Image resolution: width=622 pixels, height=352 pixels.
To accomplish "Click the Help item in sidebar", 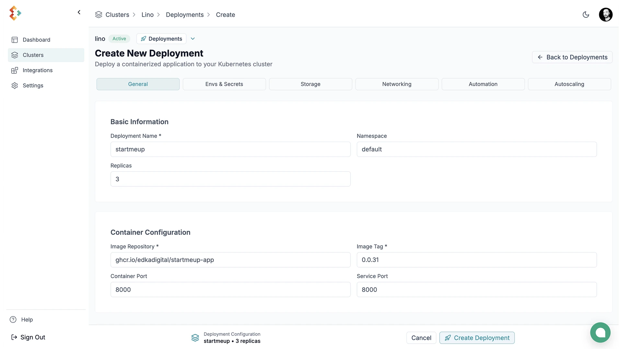I will (27, 319).
